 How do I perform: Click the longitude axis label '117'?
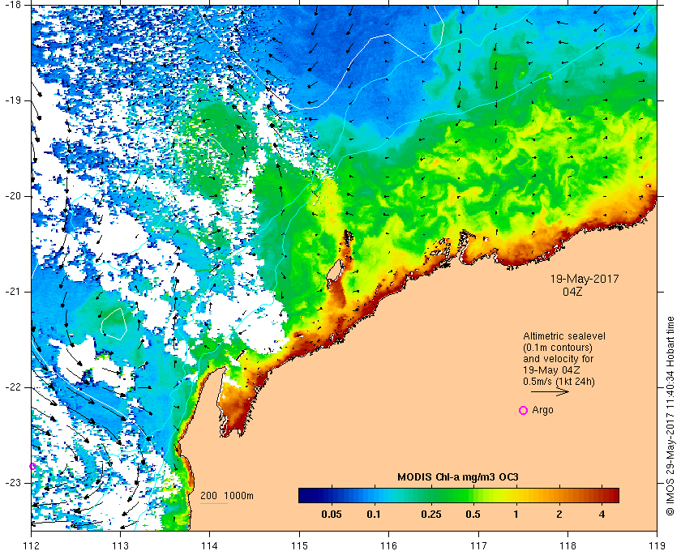click(478, 545)
